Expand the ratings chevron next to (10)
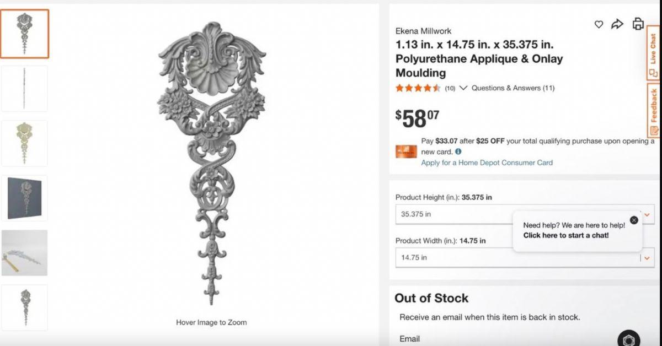The height and width of the screenshot is (346, 662). [463, 88]
